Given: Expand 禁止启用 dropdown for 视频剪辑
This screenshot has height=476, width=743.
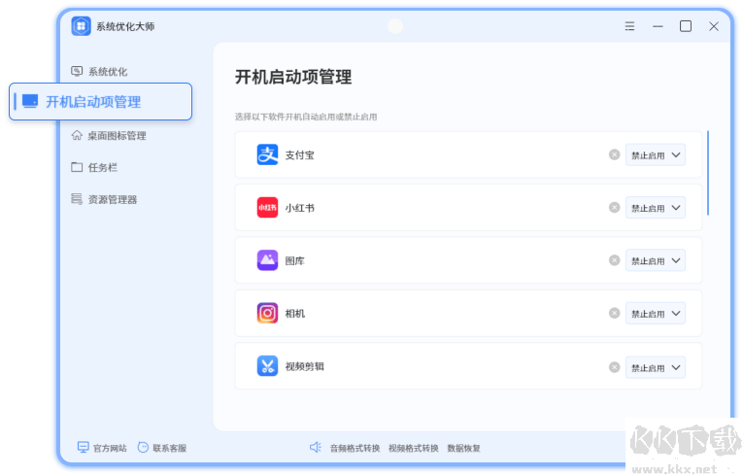Looking at the screenshot, I should click(656, 367).
